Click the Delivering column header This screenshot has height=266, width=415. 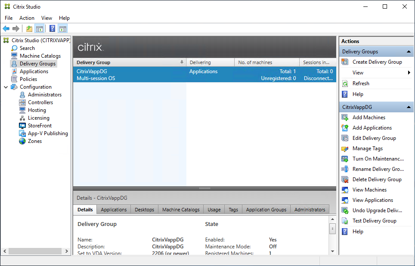(x=211, y=62)
